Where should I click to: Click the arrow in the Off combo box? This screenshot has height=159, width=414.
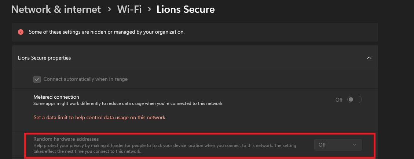(x=354, y=145)
